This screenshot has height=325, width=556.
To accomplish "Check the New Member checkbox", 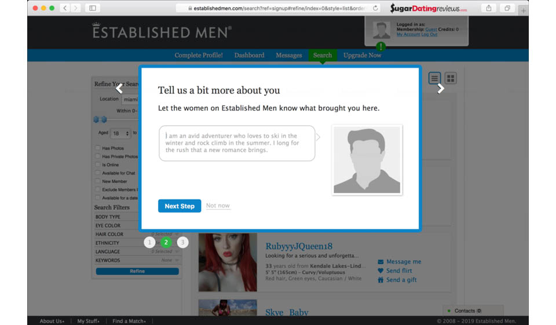I will [x=98, y=181].
